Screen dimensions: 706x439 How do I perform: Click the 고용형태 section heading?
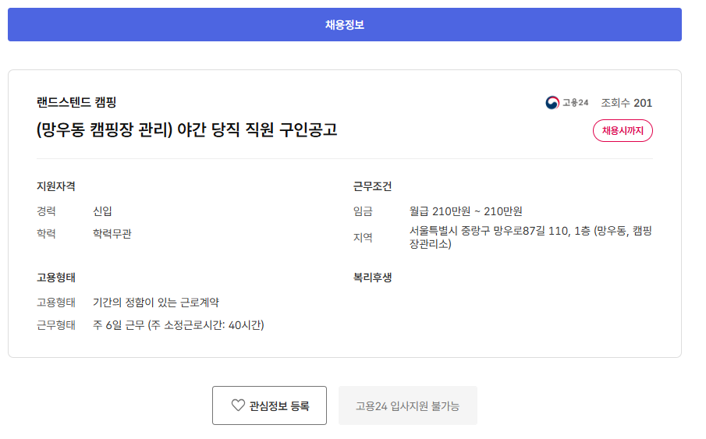point(55,277)
